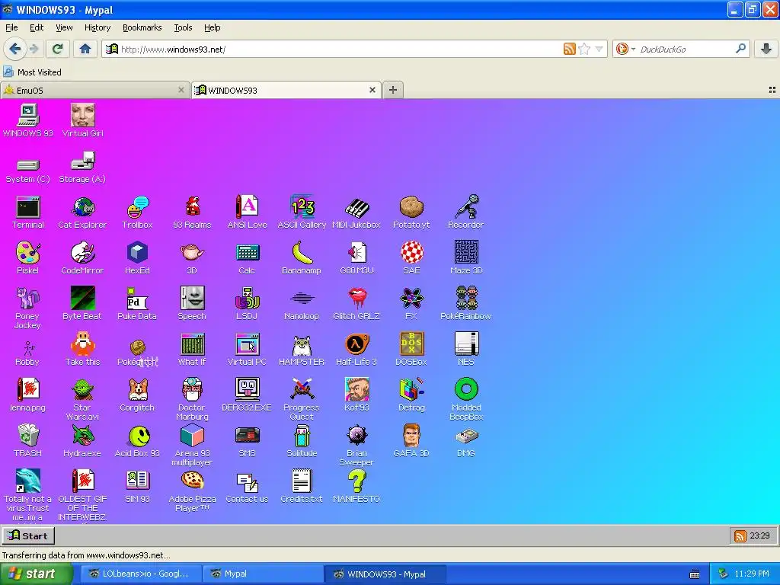Open the search engine selector dropdown

(626, 49)
